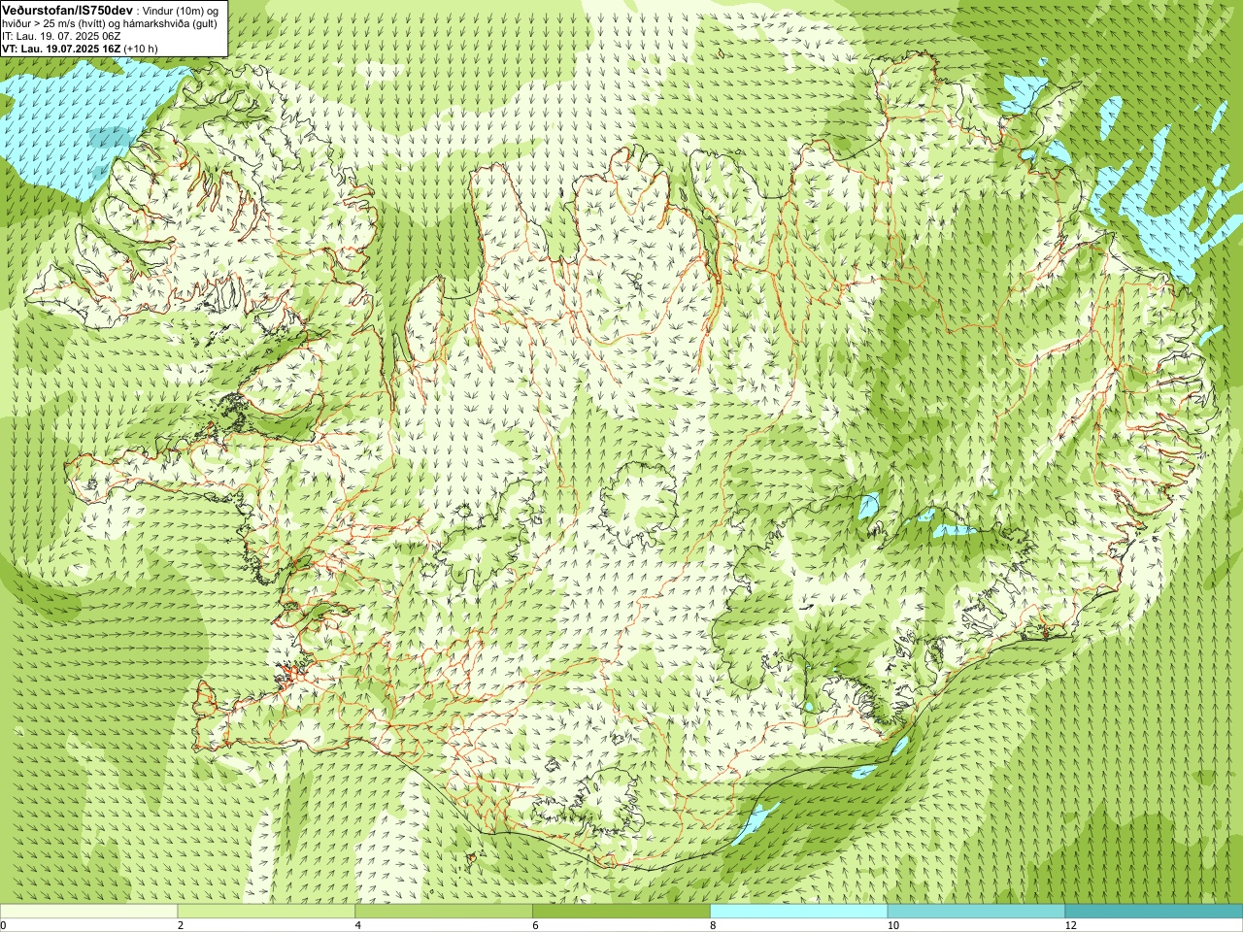Click the 2–4 light green legend band
The image size is (1243, 932).
[x=266, y=912]
